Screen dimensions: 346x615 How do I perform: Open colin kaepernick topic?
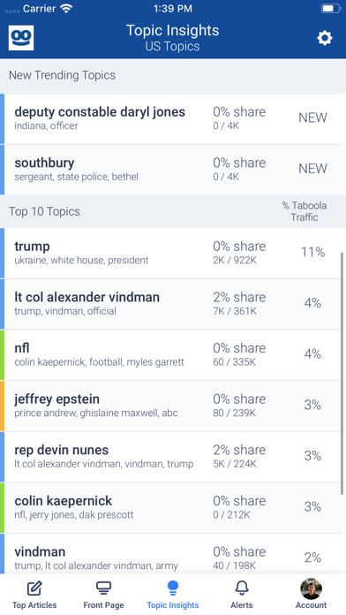pos(173,508)
